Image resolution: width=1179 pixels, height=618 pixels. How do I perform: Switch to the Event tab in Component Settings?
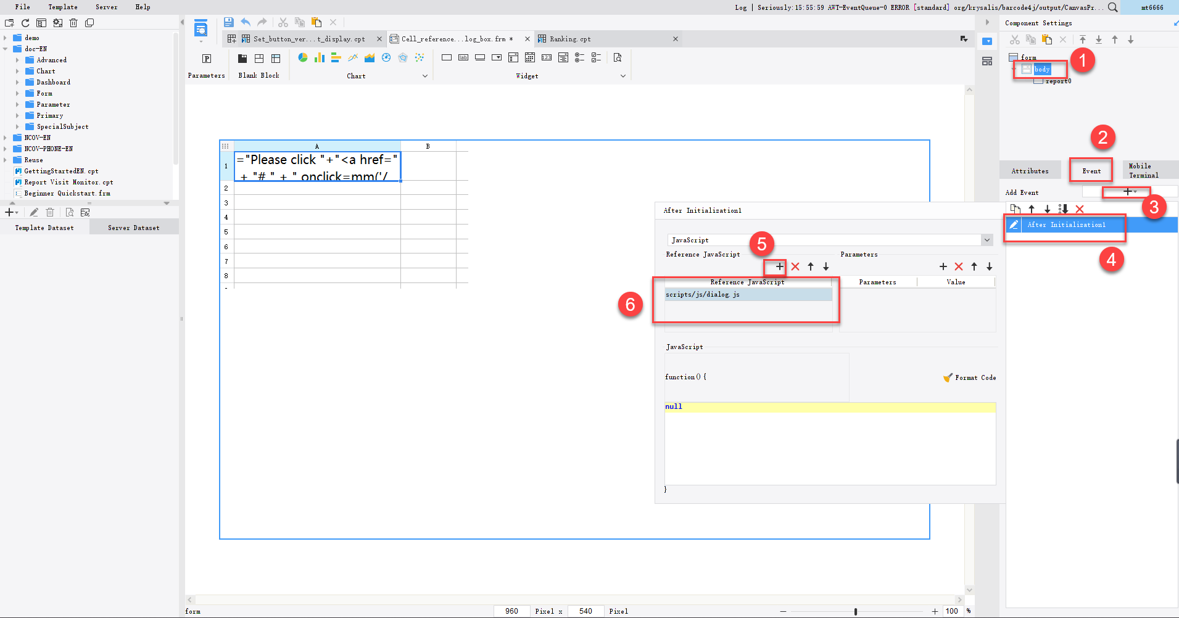pos(1091,171)
